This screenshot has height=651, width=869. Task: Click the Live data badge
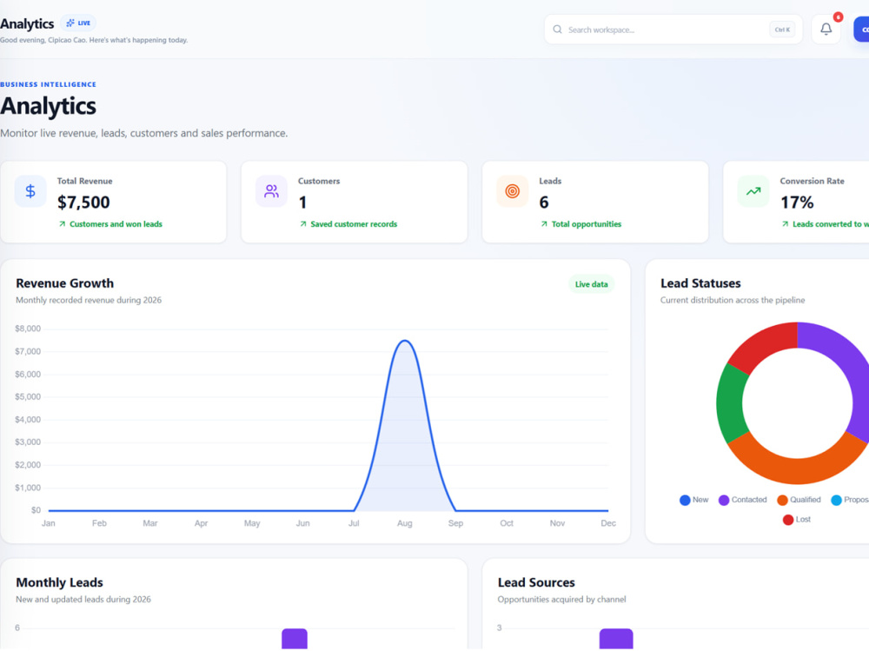[591, 284]
